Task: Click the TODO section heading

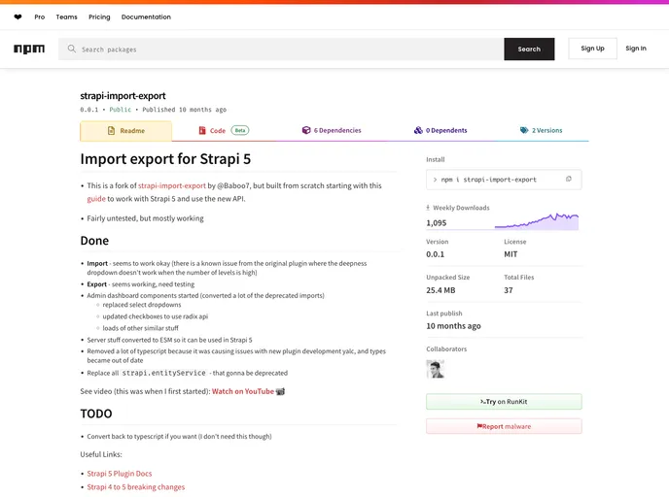Action: 96,414
